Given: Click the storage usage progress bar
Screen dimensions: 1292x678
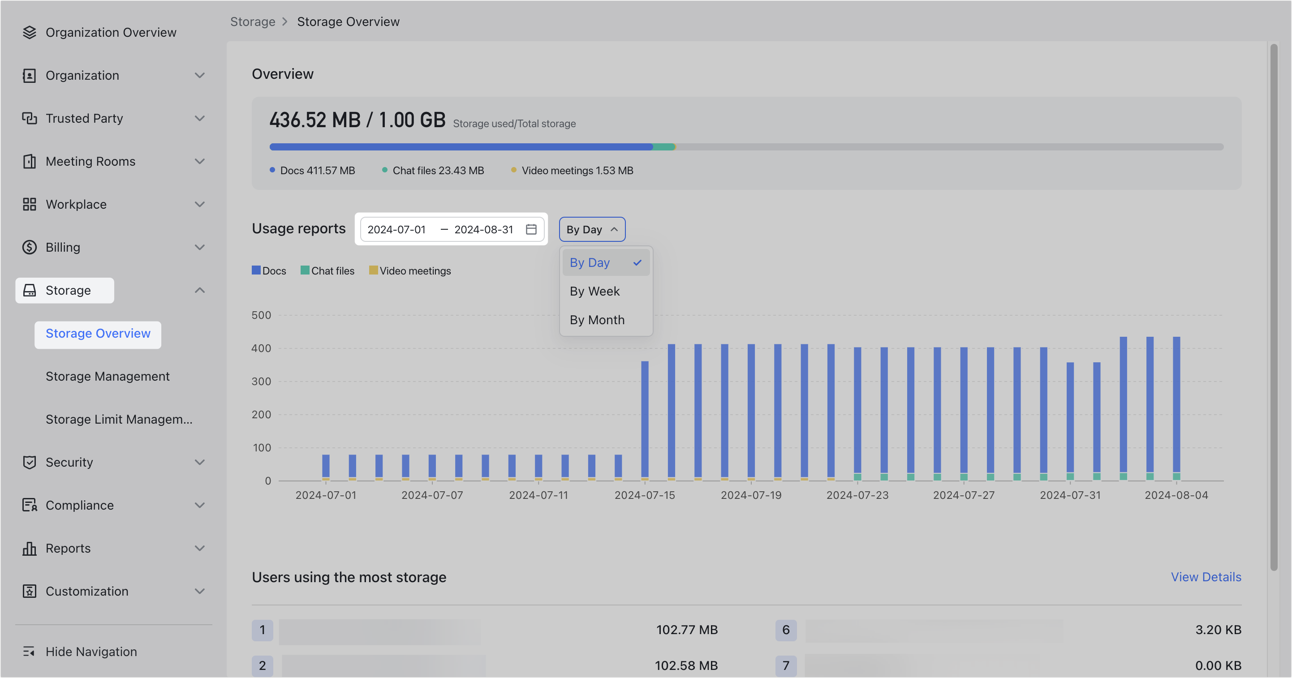Looking at the screenshot, I should pyautogui.click(x=747, y=146).
